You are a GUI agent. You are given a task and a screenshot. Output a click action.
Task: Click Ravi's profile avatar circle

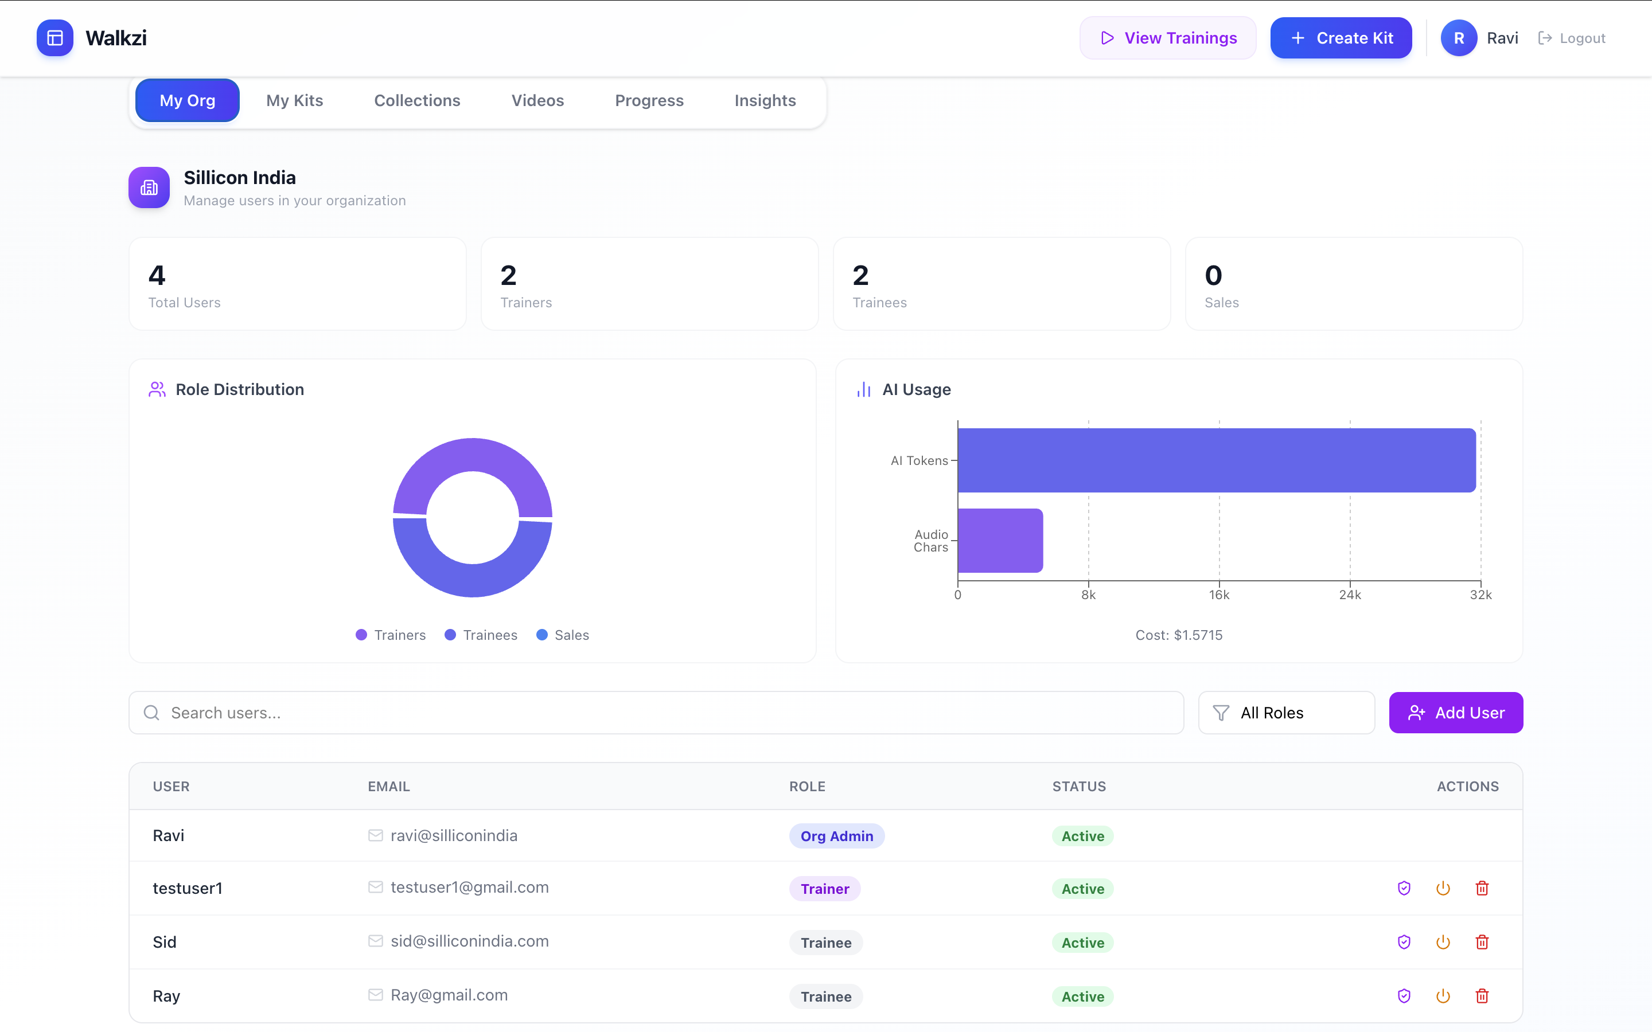tap(1459, 38)
